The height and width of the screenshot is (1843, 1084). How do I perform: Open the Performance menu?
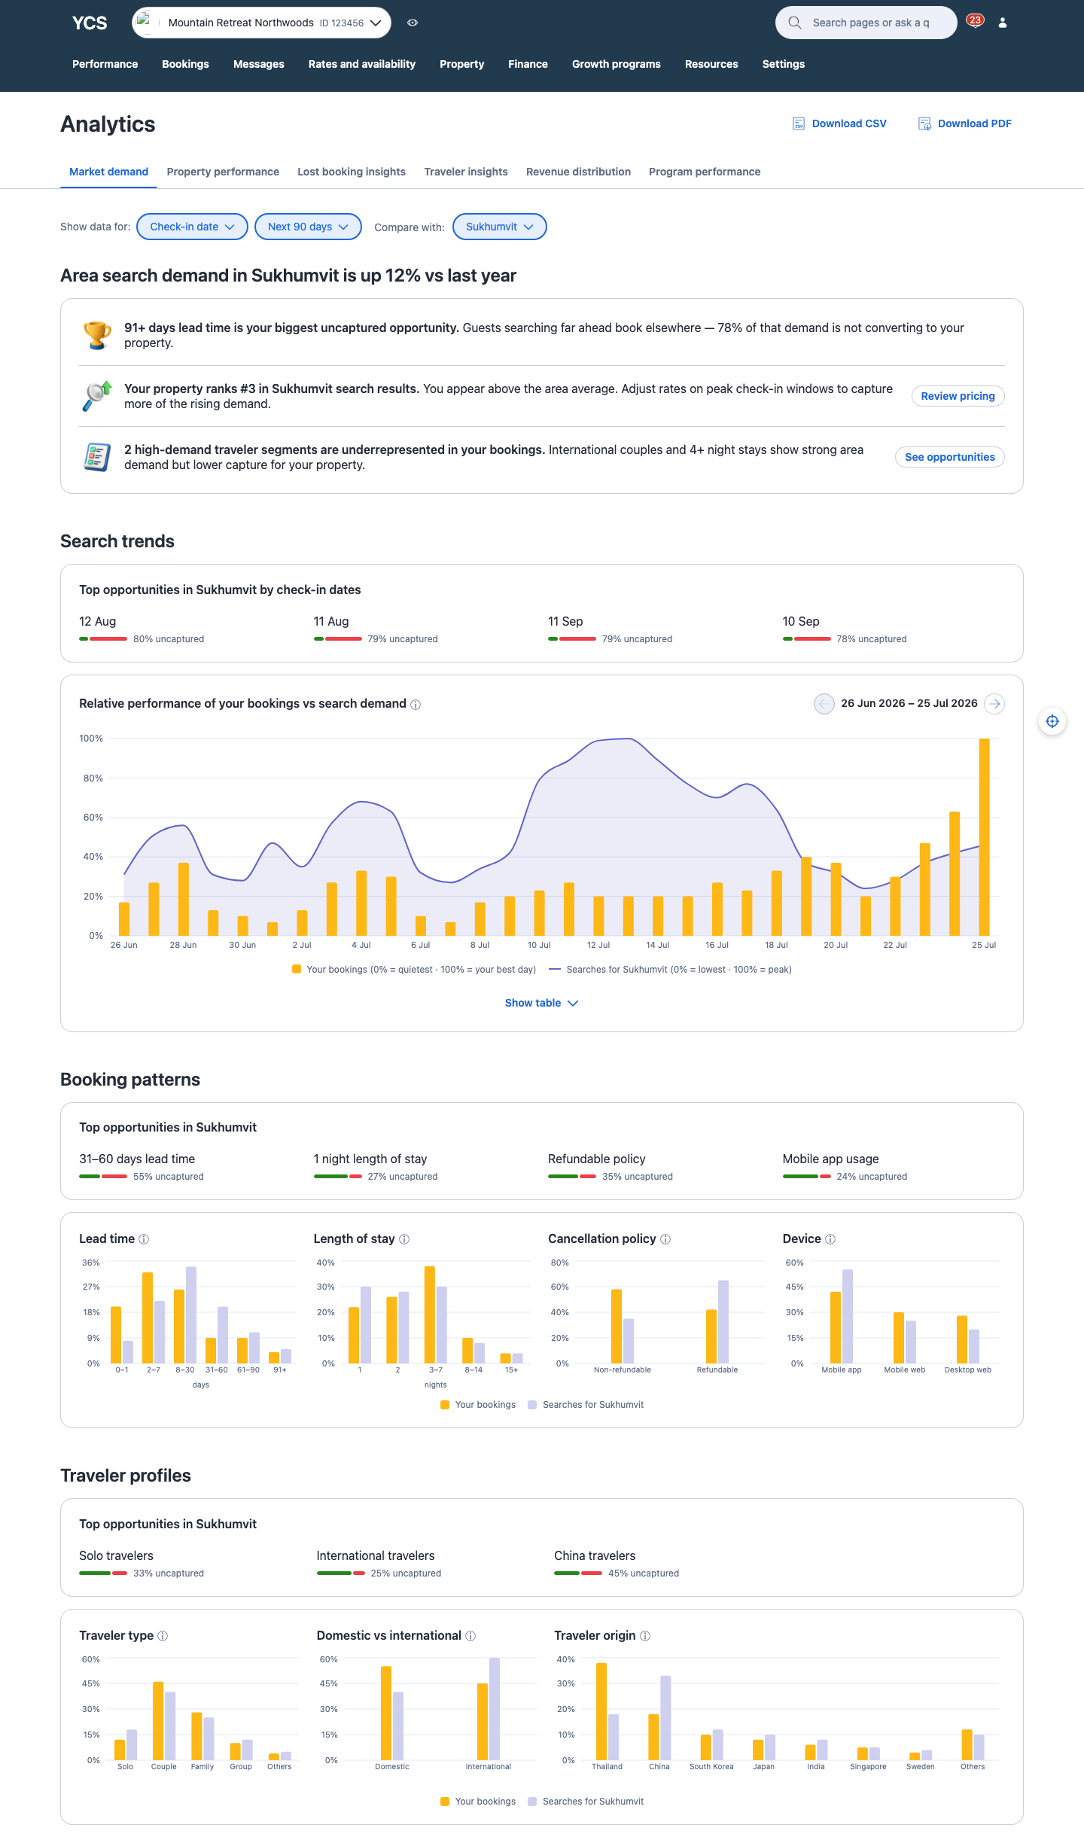pos(105,64)
